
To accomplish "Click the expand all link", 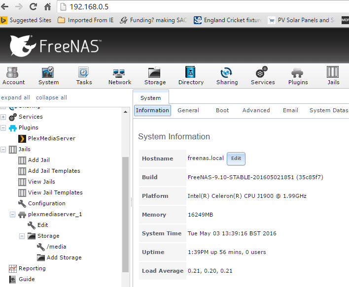I will 16,97.
